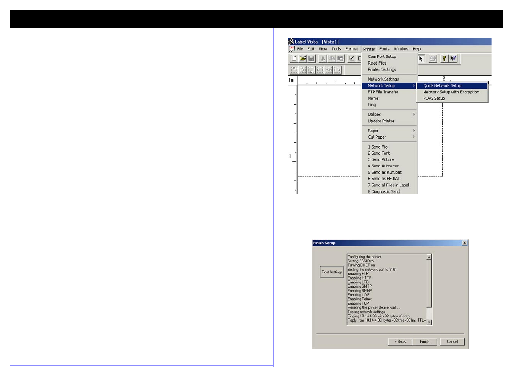Click Cancel in Finish Setup dialog
The width and height of the screenshot is (513, 385).
coord(453,341)
